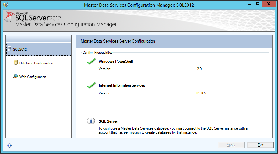This screenshot has height=154, width=278.
Task: Click the PowerShell version value 2.0
Action: pos(199,69)
